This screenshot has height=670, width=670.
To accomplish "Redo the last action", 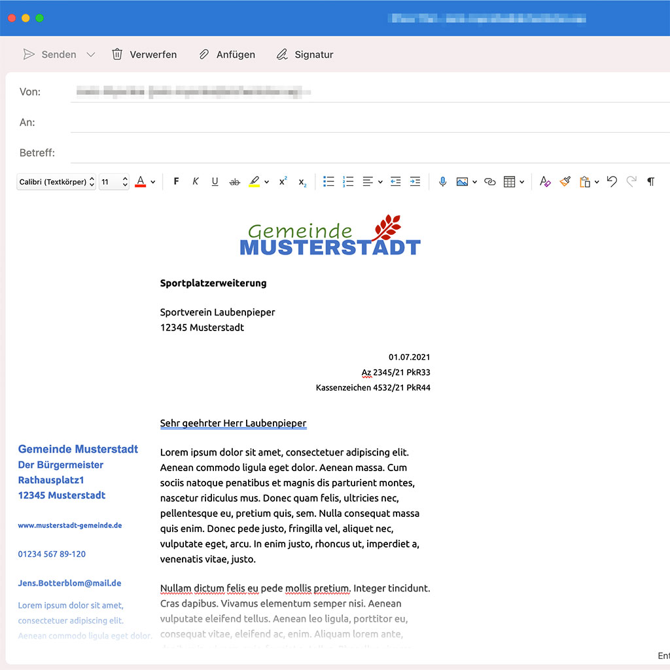I will coord(631,182).
